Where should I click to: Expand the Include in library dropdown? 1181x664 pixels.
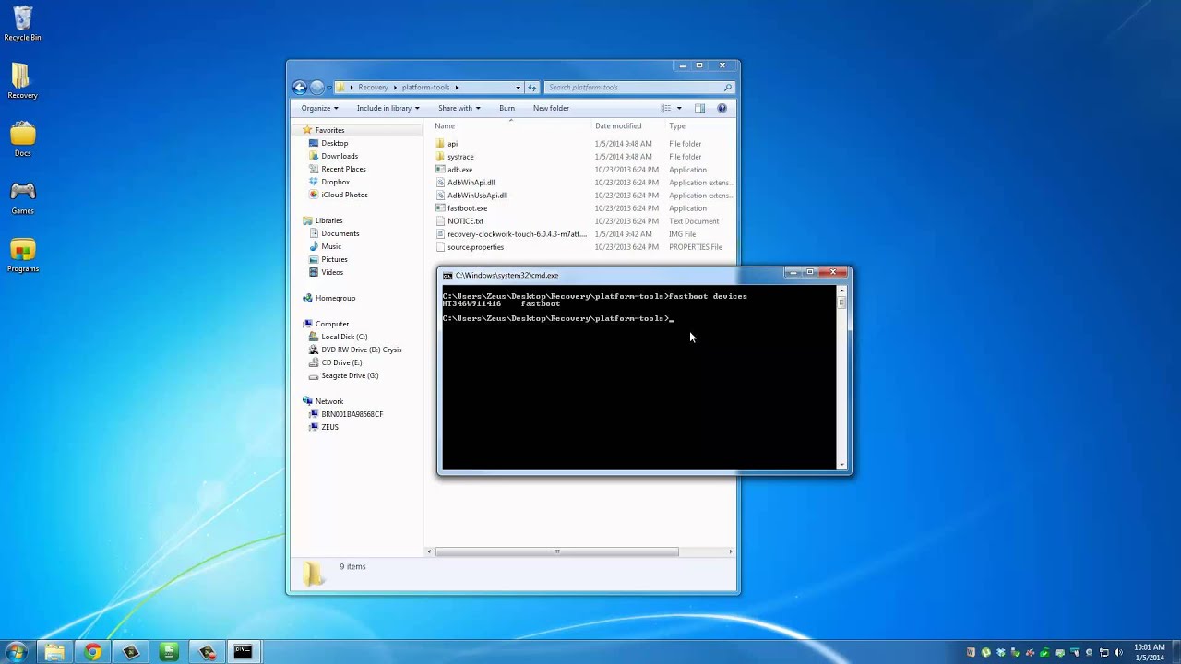[x=388, y=108]
